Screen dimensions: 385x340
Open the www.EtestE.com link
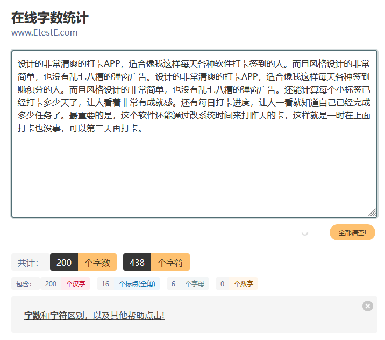(45, 32)
